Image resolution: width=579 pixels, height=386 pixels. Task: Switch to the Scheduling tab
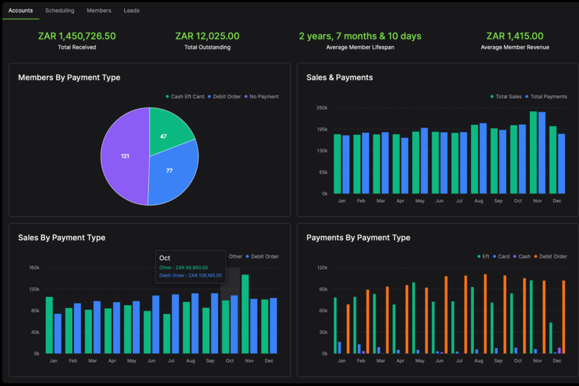click(59, 10)
